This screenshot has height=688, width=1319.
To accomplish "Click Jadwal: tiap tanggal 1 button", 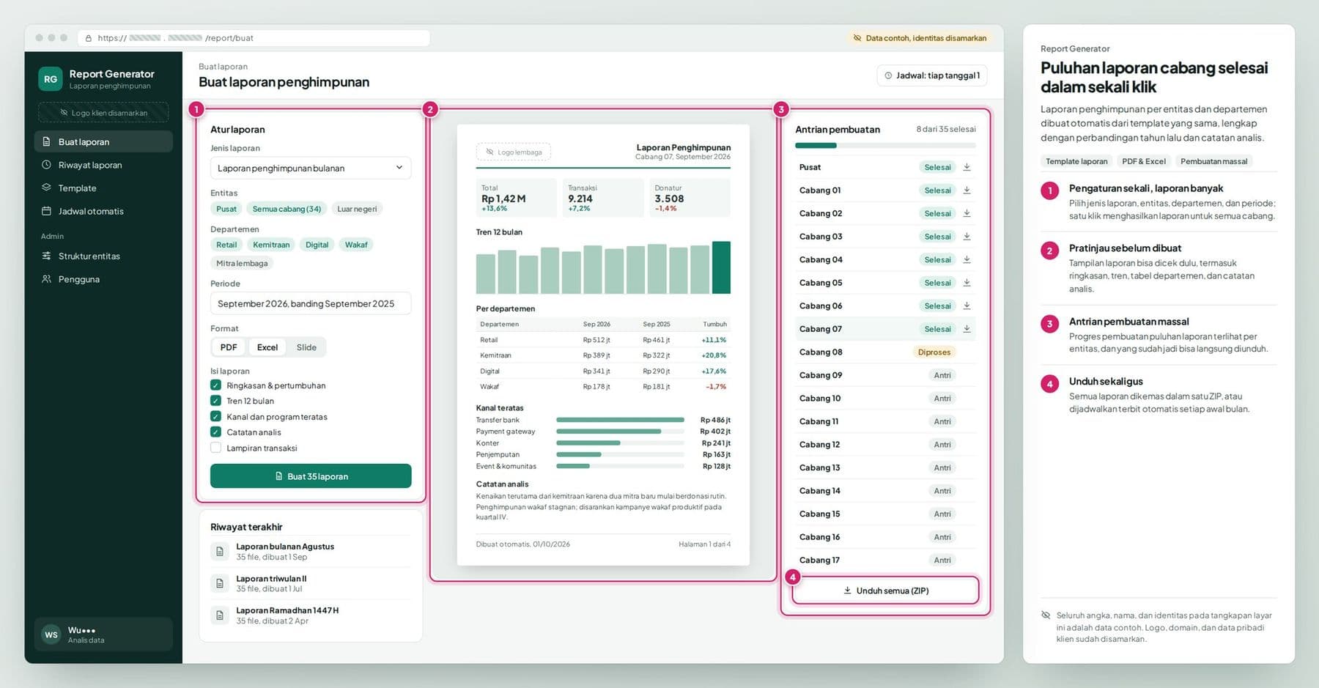I will coord(931,75).
